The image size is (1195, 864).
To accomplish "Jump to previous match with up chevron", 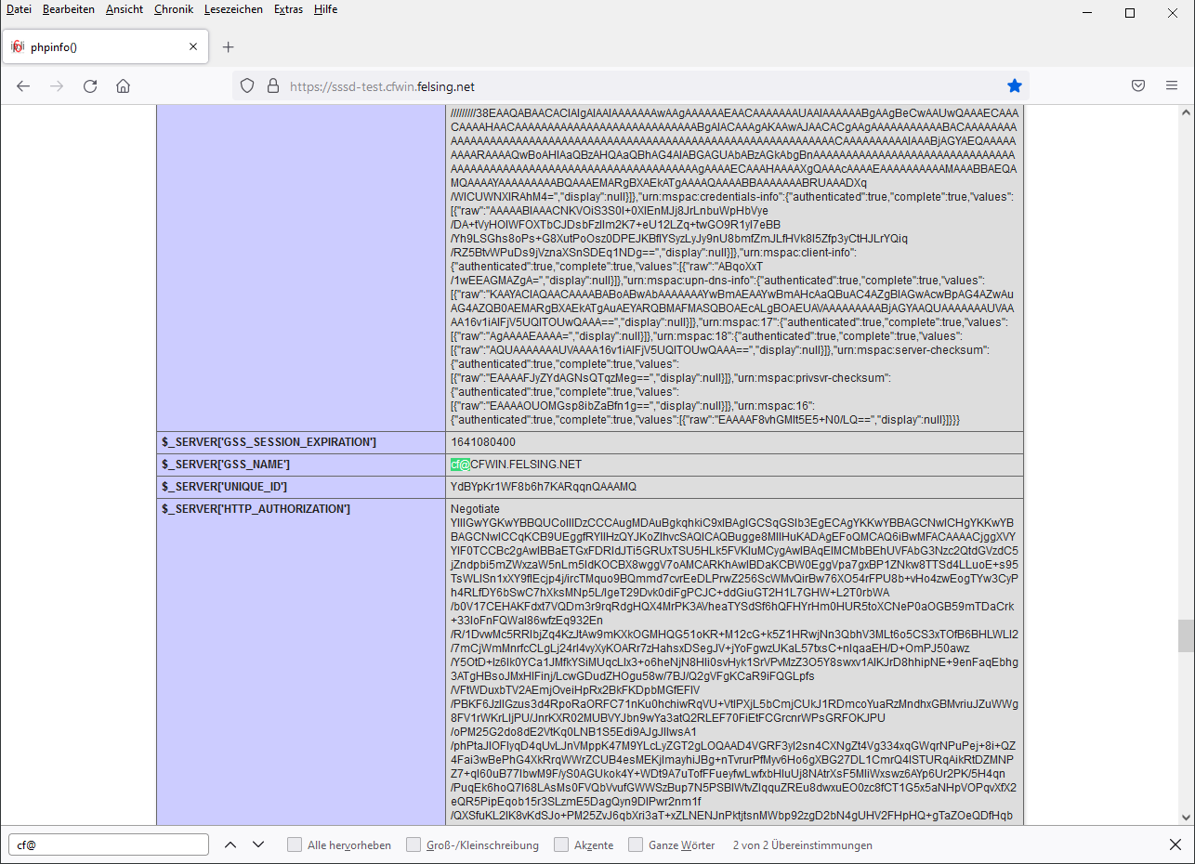I will coord(230,844).
